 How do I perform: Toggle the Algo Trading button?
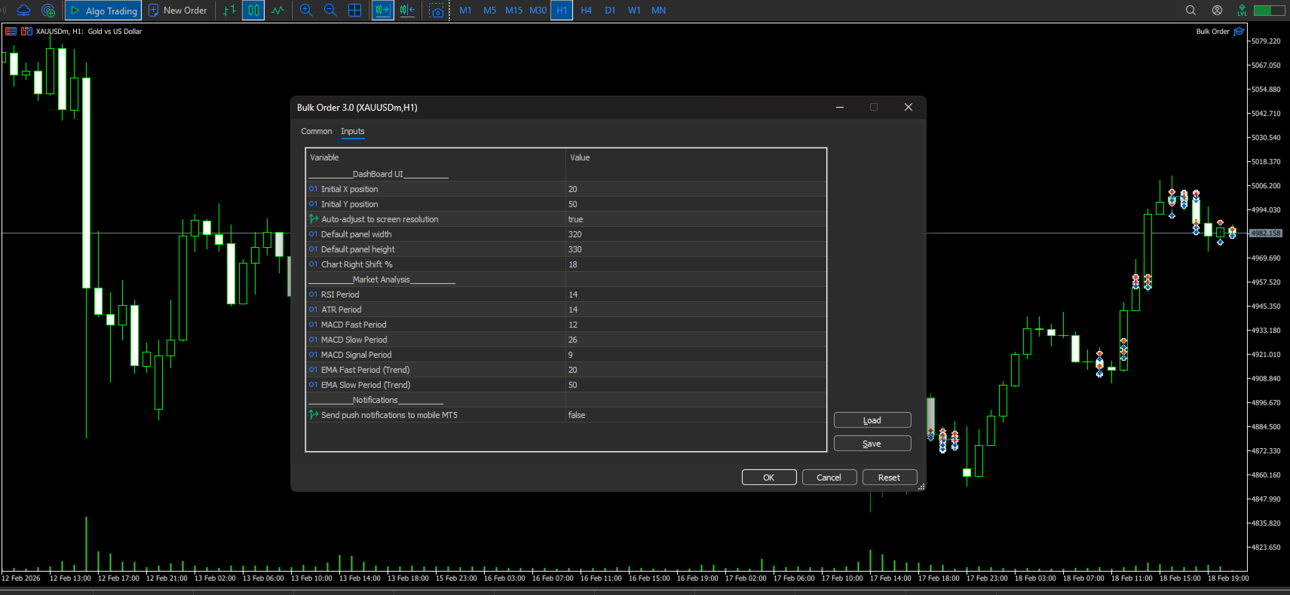point(103,11)
